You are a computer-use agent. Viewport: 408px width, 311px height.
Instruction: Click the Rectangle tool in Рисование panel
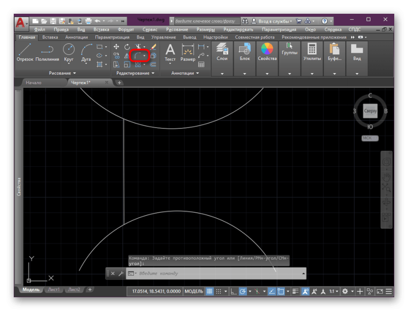pyautogui.click(x=99, y=47)
